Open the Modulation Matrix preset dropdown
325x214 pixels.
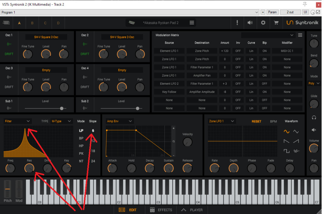point(268,35)
